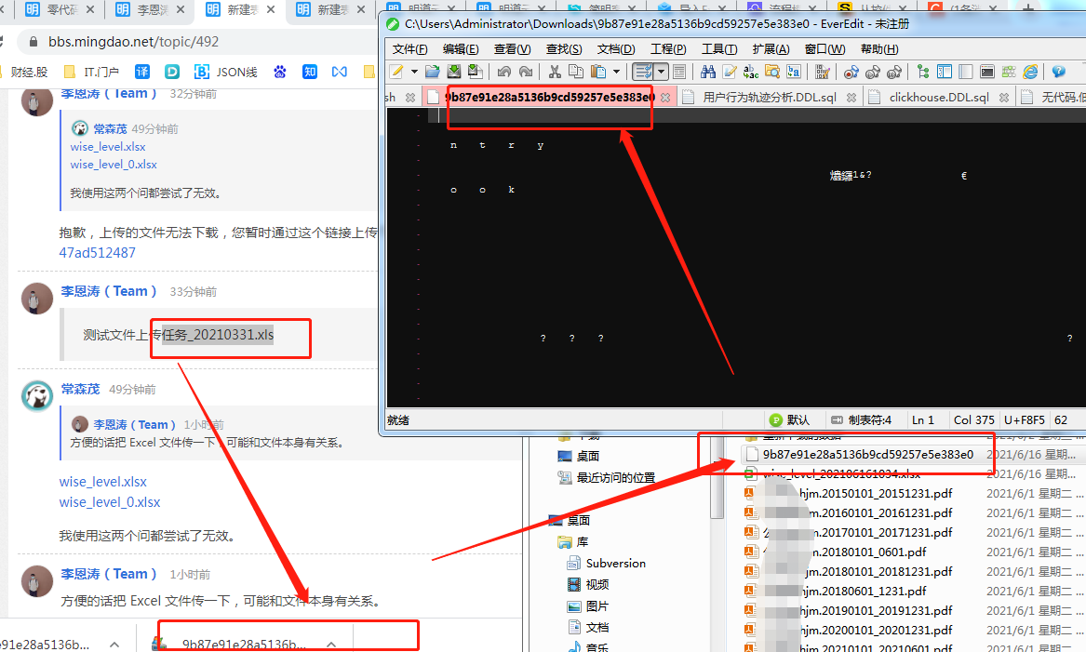Click the Baidu paw bookmark icon

coord(279,72)
